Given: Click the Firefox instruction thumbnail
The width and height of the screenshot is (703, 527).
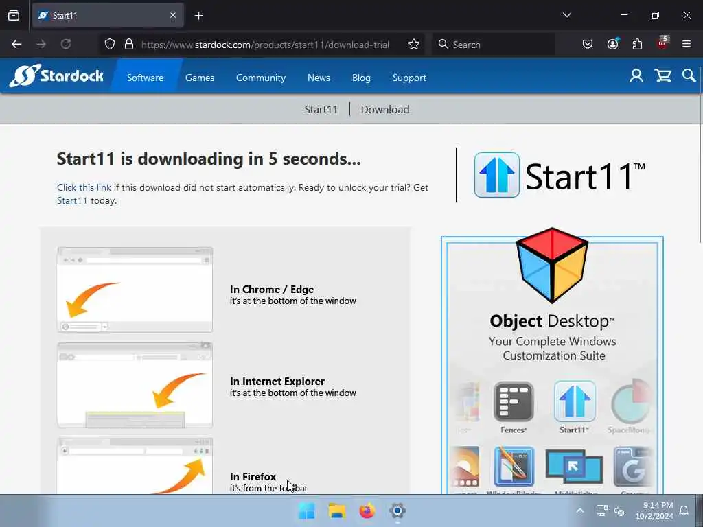Looking at the screenshot, I should point(135,466).
